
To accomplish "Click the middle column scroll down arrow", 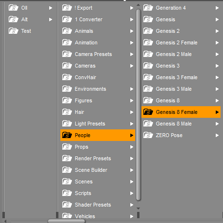I will click(x=138, y=209).
